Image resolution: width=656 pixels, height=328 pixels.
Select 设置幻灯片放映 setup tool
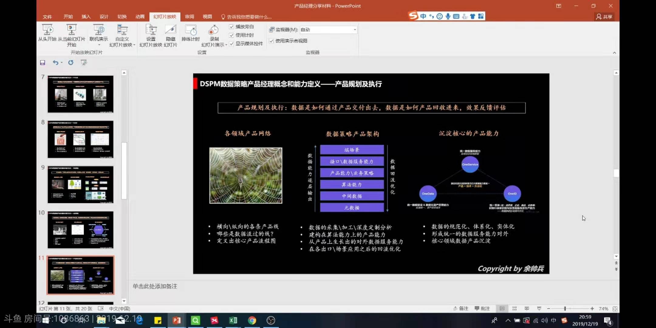click(x=151, y=34)
